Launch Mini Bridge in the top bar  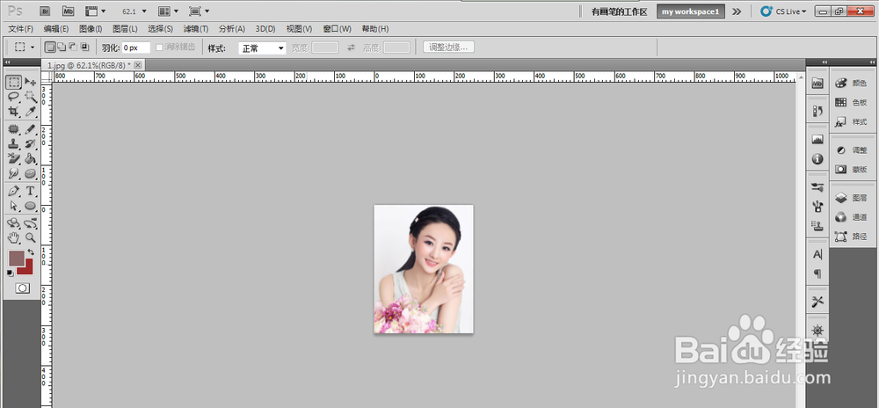pyautogui.click(x=68, y=11)
